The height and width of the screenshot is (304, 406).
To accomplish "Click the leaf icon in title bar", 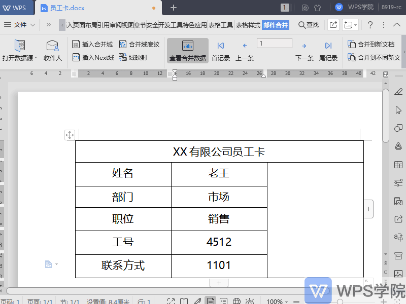I will pyautogui.click(x=306, y=8).
